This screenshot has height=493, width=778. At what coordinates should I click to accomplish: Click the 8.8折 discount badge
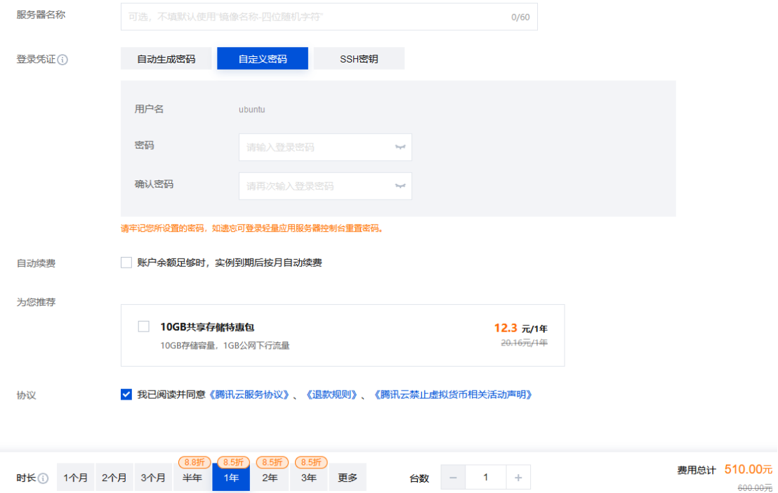click(x=194, y=462)
